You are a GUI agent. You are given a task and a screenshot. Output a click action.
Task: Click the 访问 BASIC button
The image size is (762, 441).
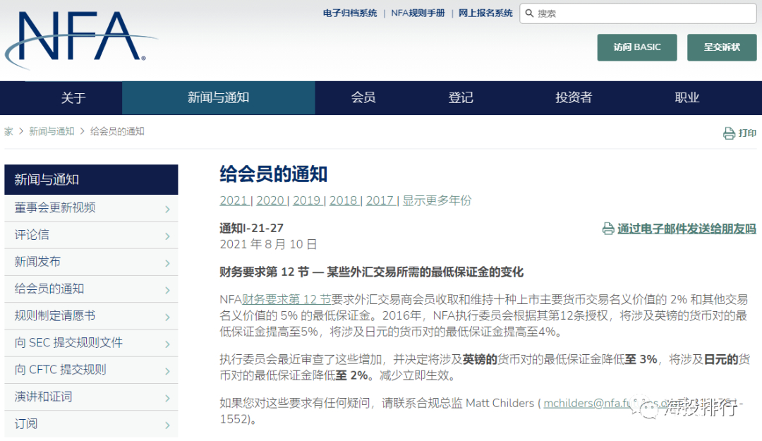point(637,47)
